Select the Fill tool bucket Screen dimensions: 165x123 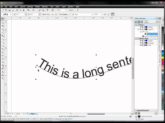pos(3,75)
